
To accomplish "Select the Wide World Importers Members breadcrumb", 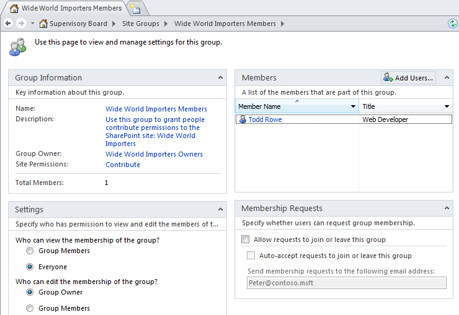I will coord(225,24).
